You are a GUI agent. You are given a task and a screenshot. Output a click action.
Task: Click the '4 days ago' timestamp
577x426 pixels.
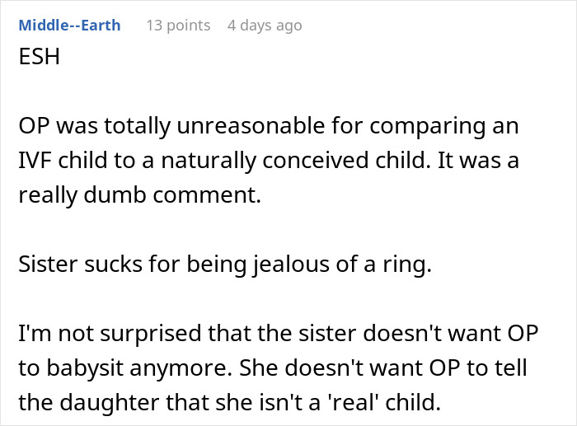(x=265, y=26)
